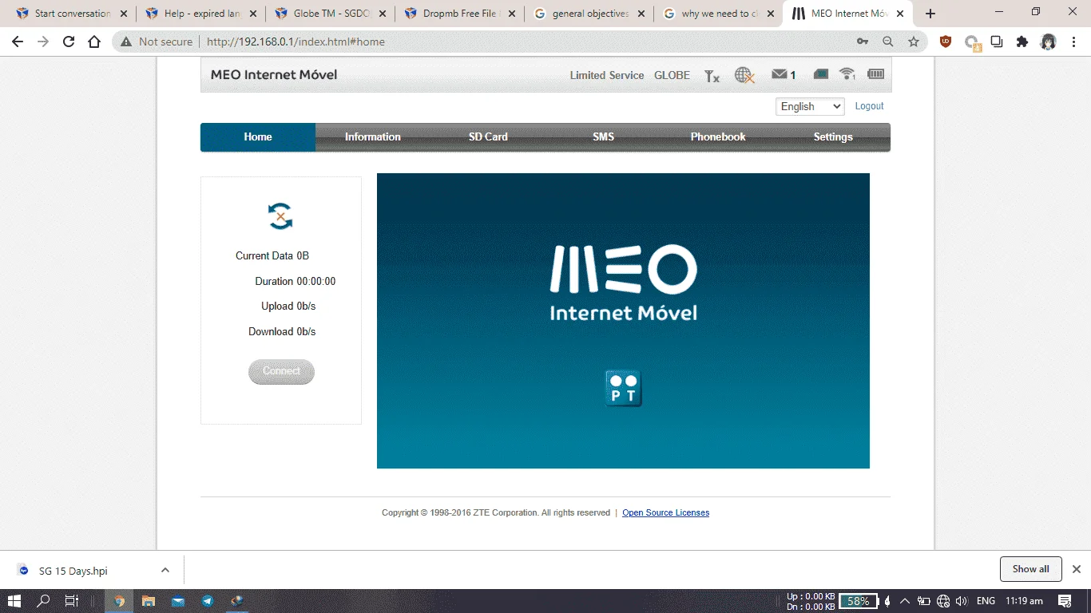This screenshot has width=1091, height=613.
Task: Click the SIM card status icon
Action: coord(821,74)
